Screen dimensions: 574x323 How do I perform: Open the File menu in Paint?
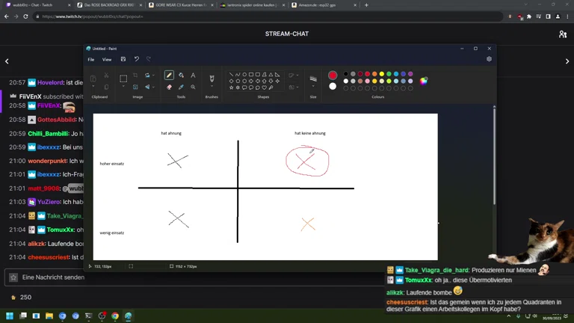pyautogui.click(x=91, y=59)
